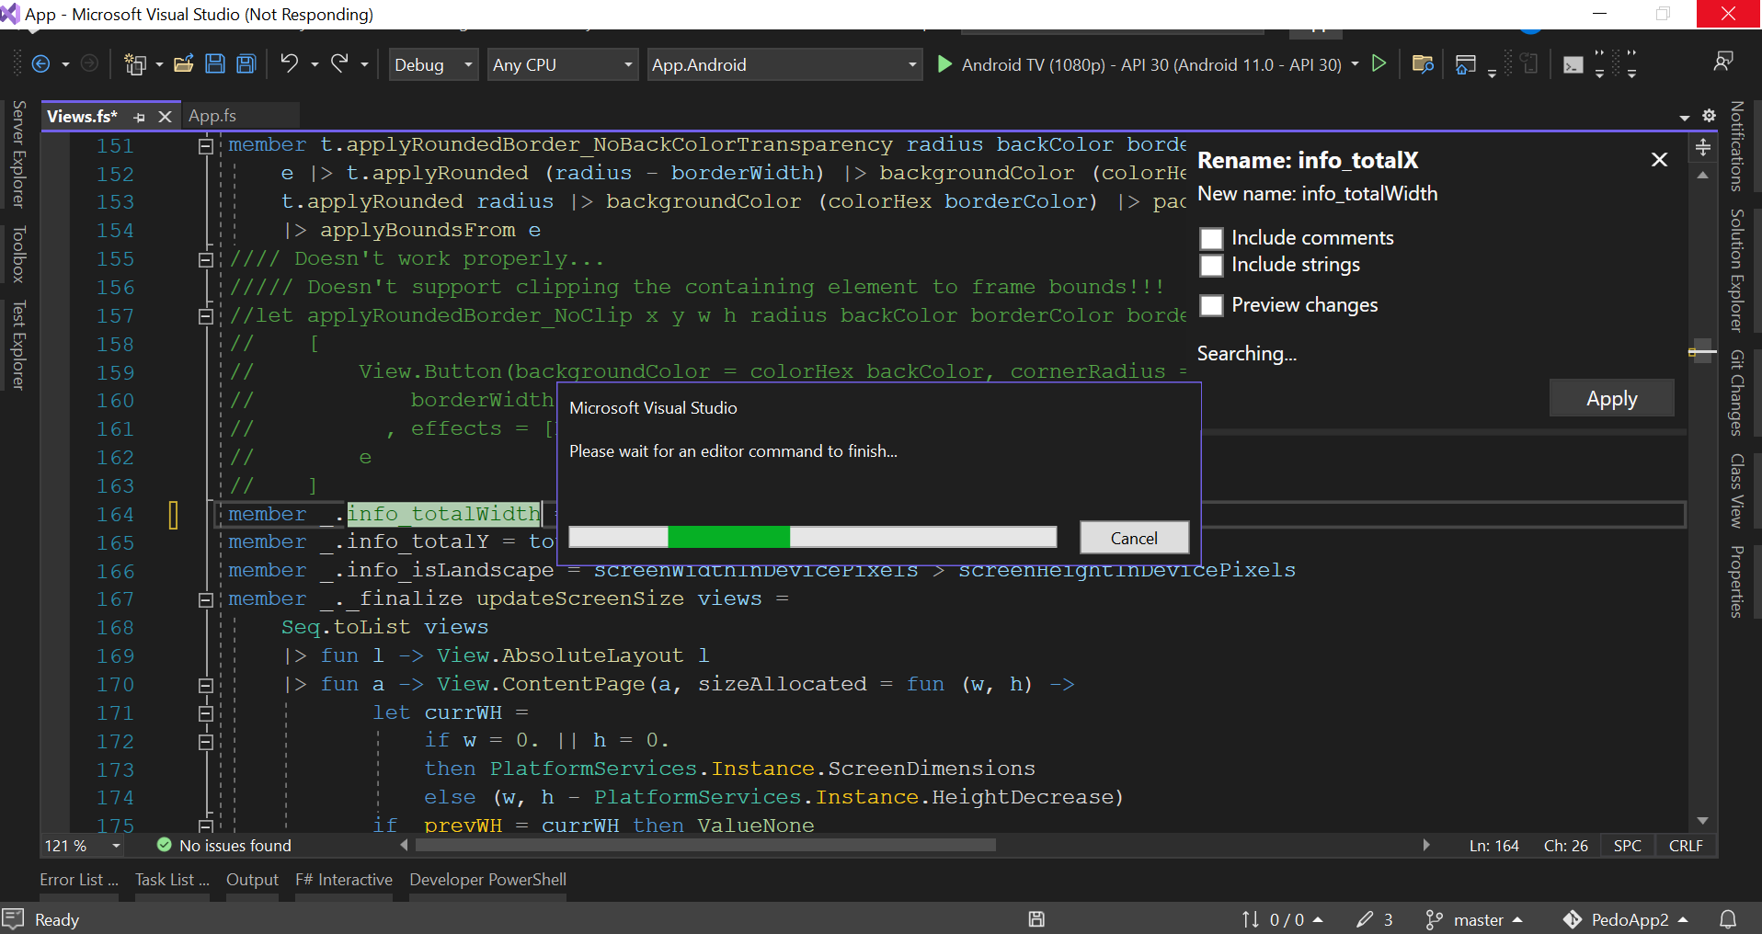Open the undo history dropdown arrow
This screenshot has width=1762, height=934.
(x=315, y=64)
